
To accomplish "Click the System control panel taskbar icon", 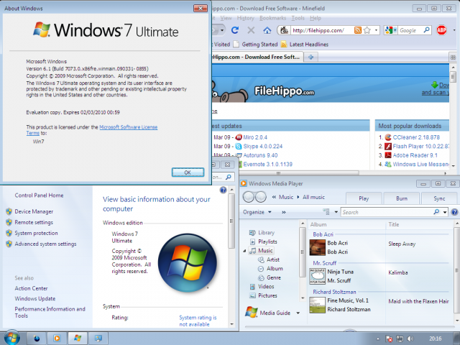I will [98, 339].
